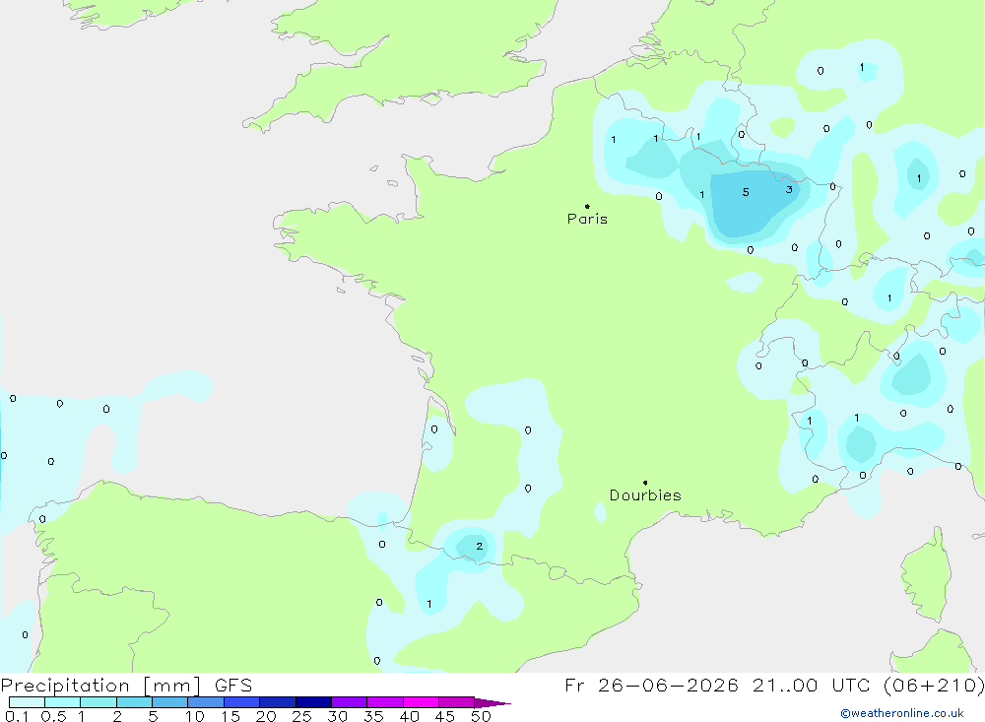Pick the 30–35 mm purple legend swatch
The height and width of the screenshot is (722, 985).
tap(349, 702)
